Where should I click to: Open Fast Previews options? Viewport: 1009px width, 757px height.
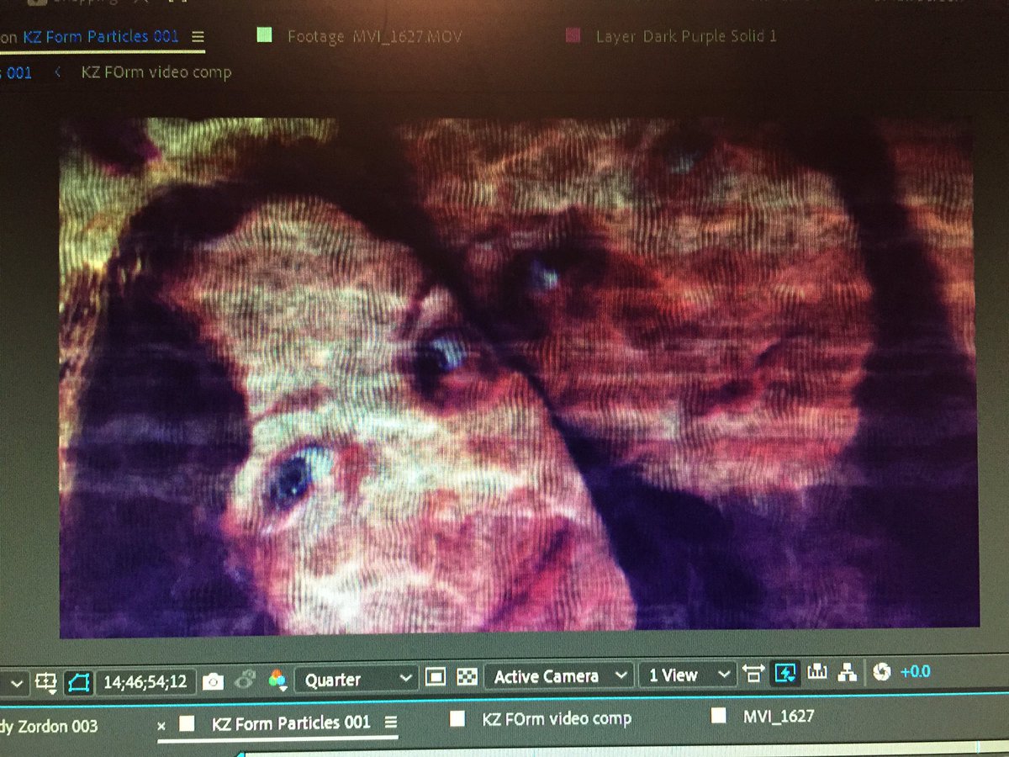tap(784, 673)
